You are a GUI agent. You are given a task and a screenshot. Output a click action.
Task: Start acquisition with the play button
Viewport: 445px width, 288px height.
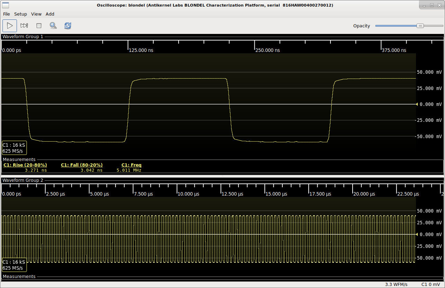10,26
